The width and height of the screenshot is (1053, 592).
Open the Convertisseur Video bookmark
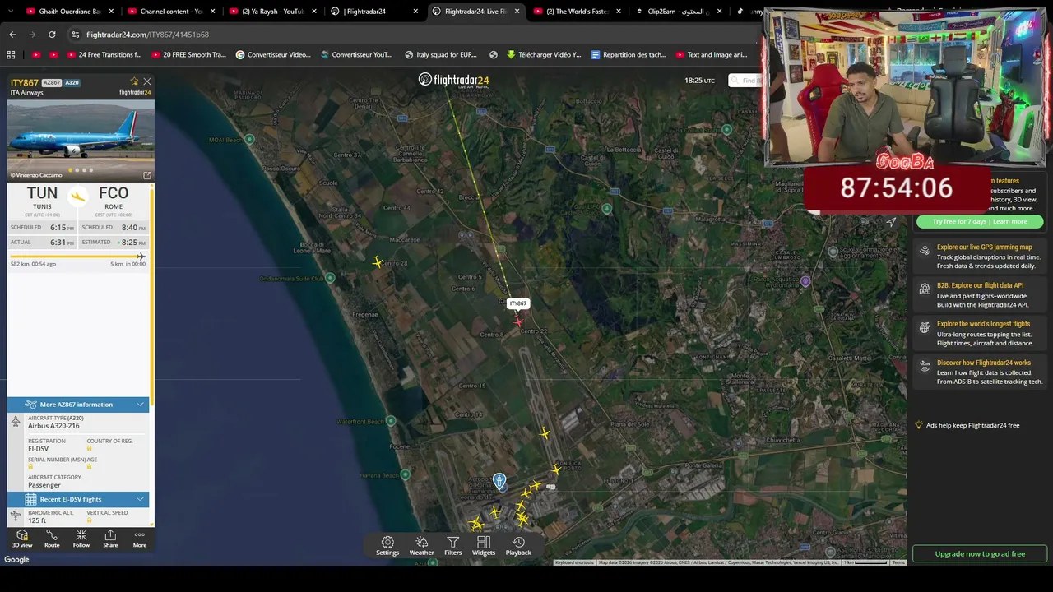(273, 55)
